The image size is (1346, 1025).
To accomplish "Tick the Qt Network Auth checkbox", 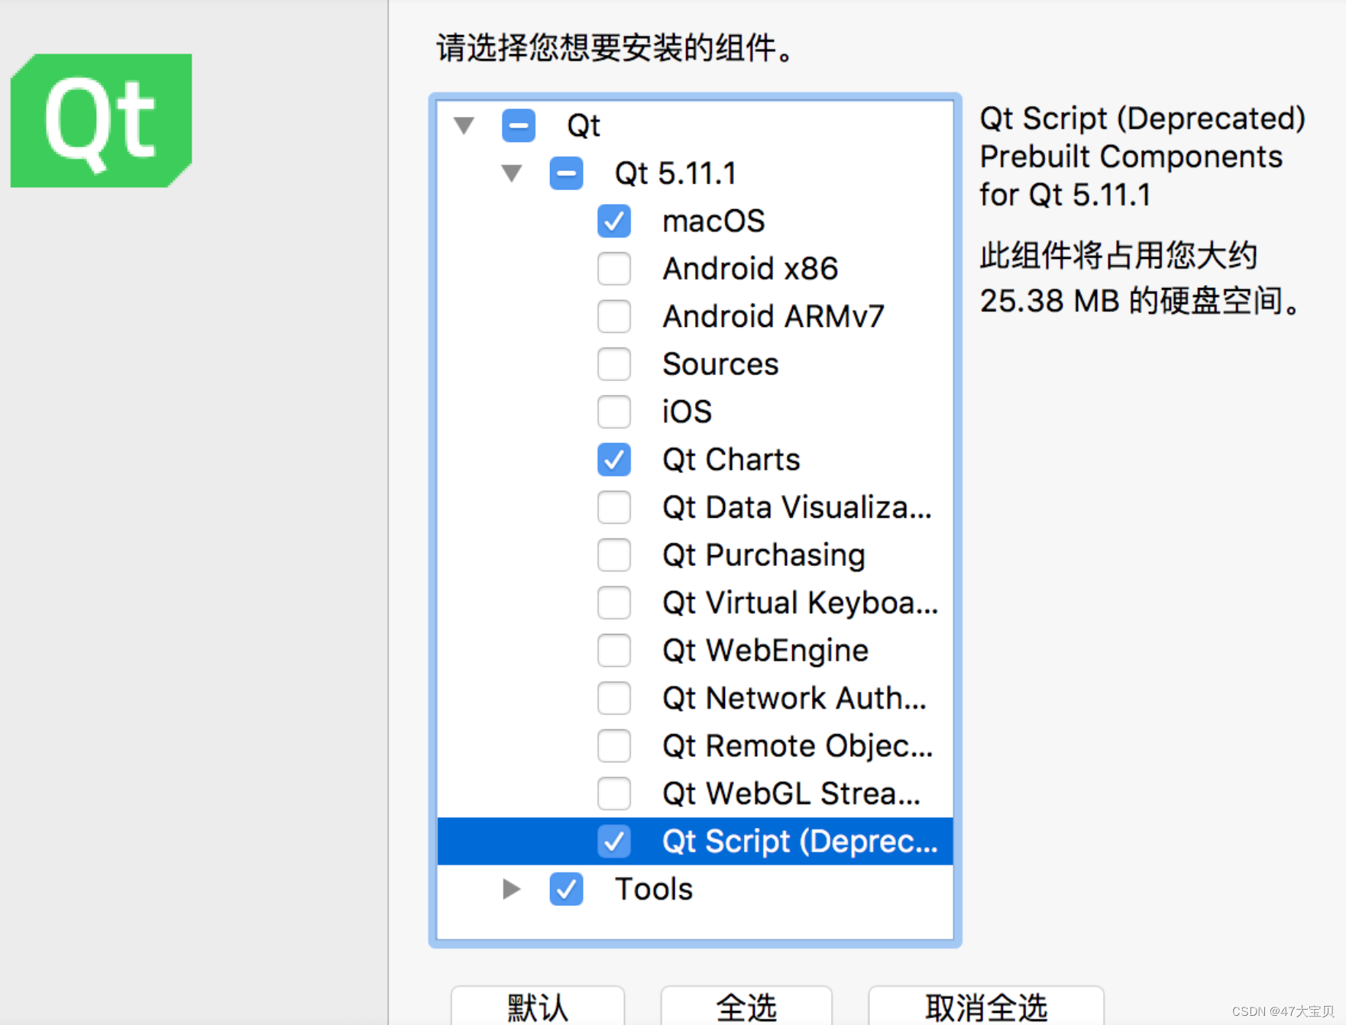I will (614, 699).
